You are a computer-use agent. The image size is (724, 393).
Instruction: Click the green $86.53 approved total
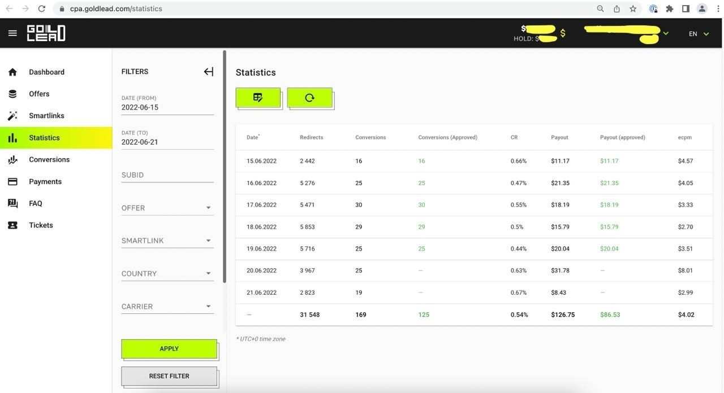pos(610,315)
